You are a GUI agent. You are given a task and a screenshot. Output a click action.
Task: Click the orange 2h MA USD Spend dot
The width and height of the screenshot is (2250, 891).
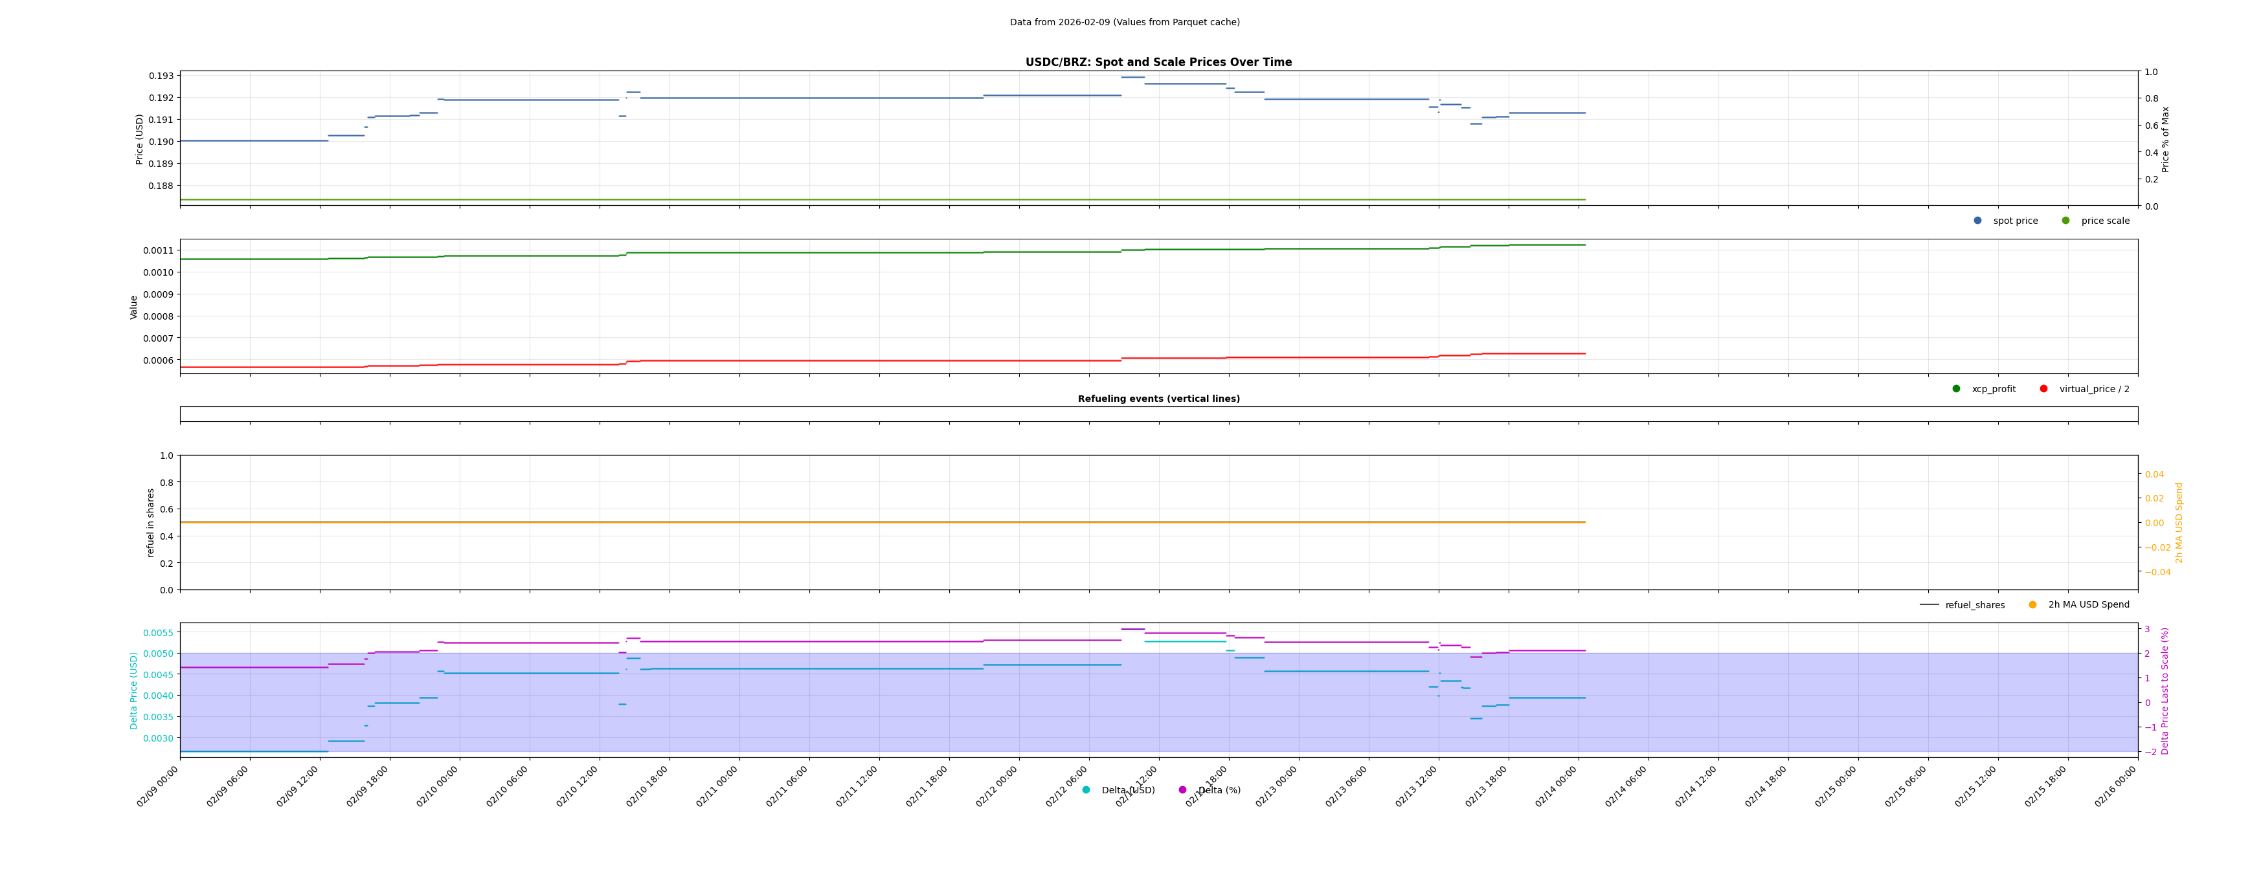coord(2032,605)
